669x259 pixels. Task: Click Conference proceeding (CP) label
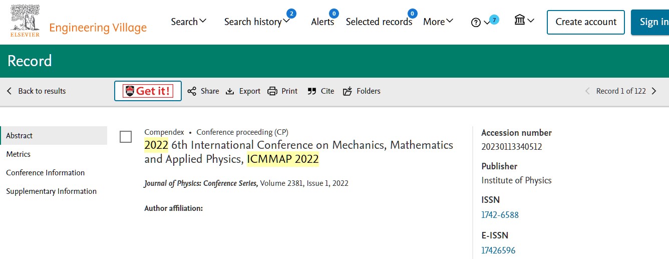tap(242, 132)
